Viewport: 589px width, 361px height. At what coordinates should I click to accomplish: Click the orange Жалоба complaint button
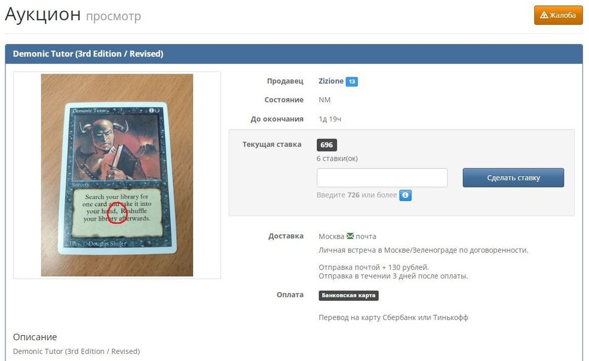pyautogui.click(x=558, y=15)
